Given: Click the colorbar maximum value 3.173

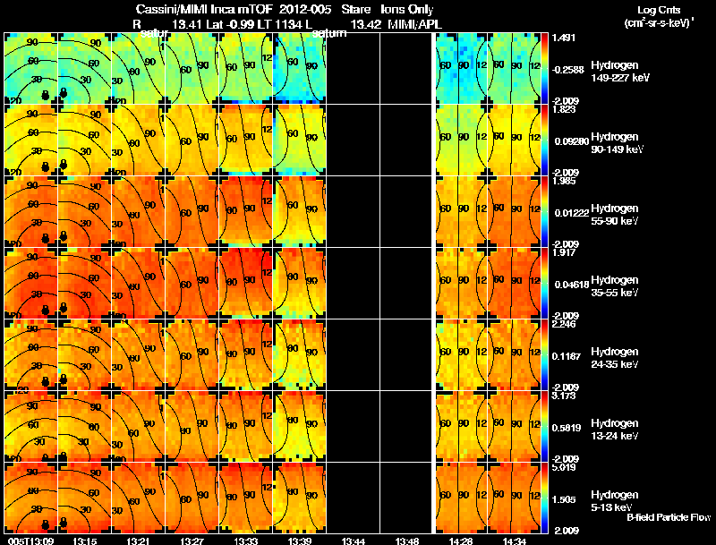Looking at the screenshot, I should (564, 396).
